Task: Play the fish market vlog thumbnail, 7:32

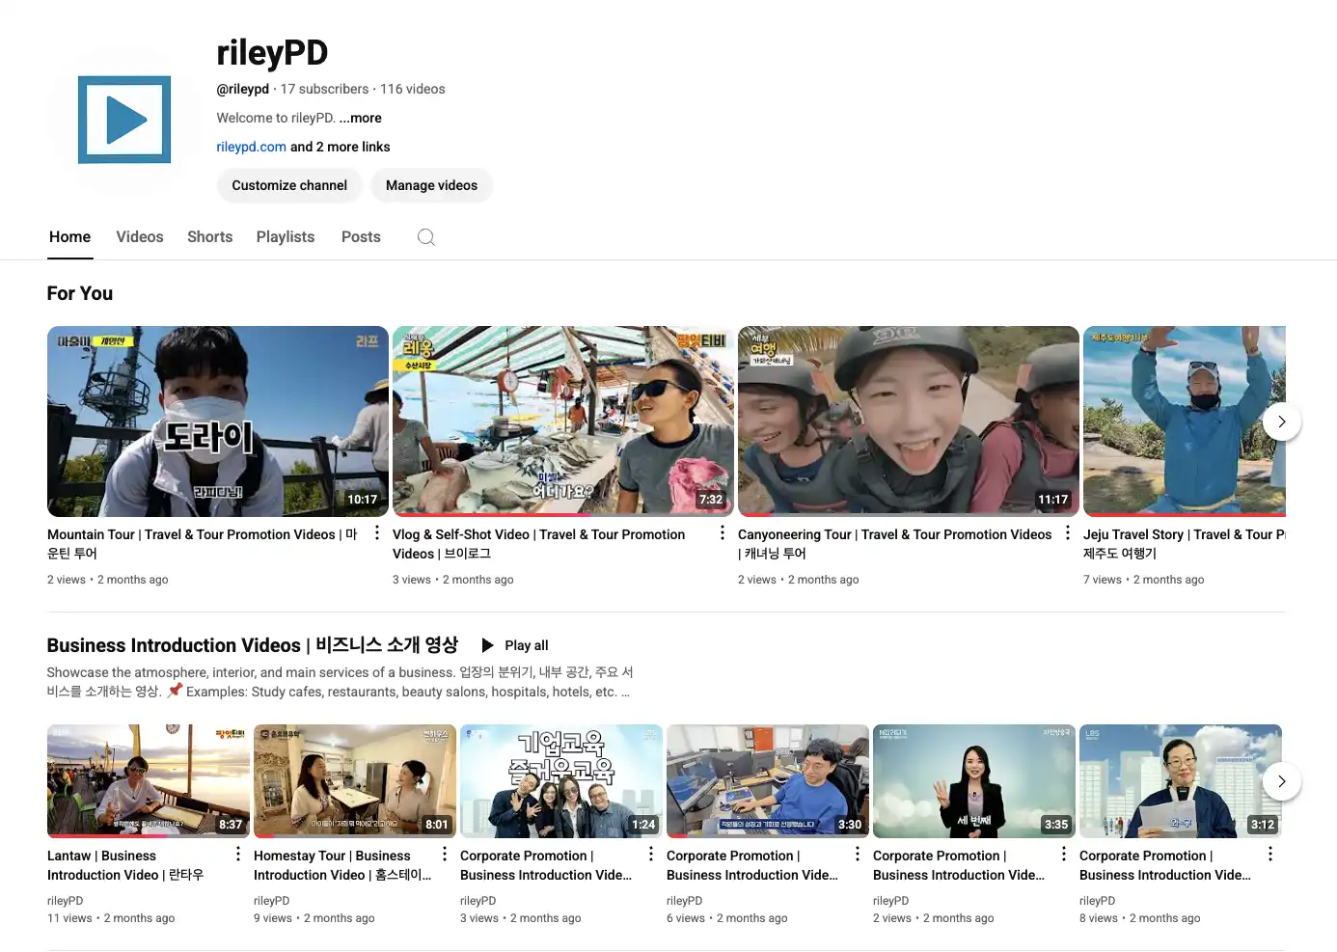Action: tap(563, 422)
